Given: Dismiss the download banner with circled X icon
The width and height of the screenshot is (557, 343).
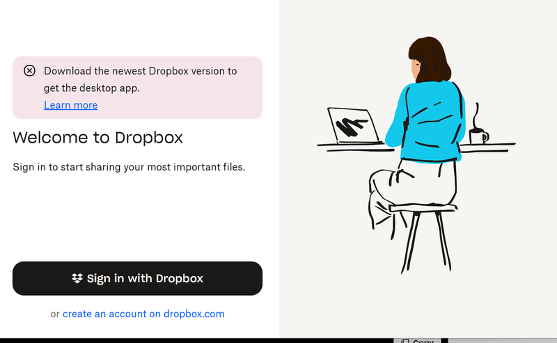Looking at the screenshot, I should pos(29,71).
